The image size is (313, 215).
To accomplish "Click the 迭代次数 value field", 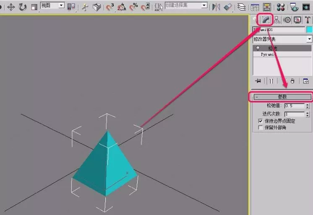I will (295, 114).
